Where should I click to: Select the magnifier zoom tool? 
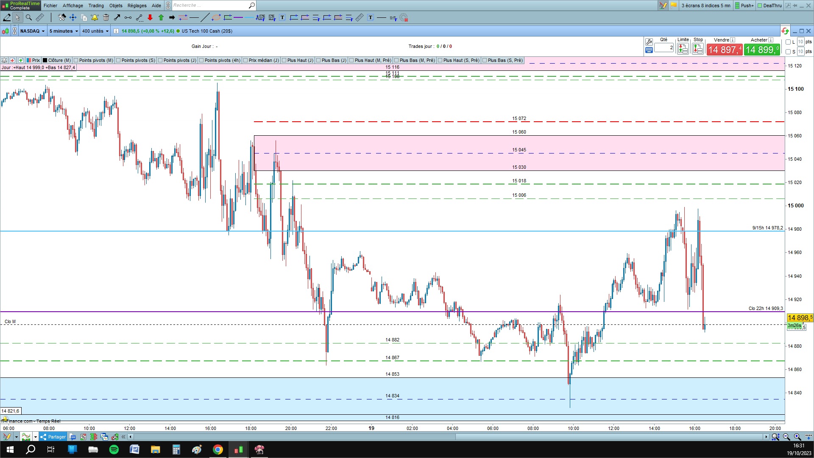[29, 17]
